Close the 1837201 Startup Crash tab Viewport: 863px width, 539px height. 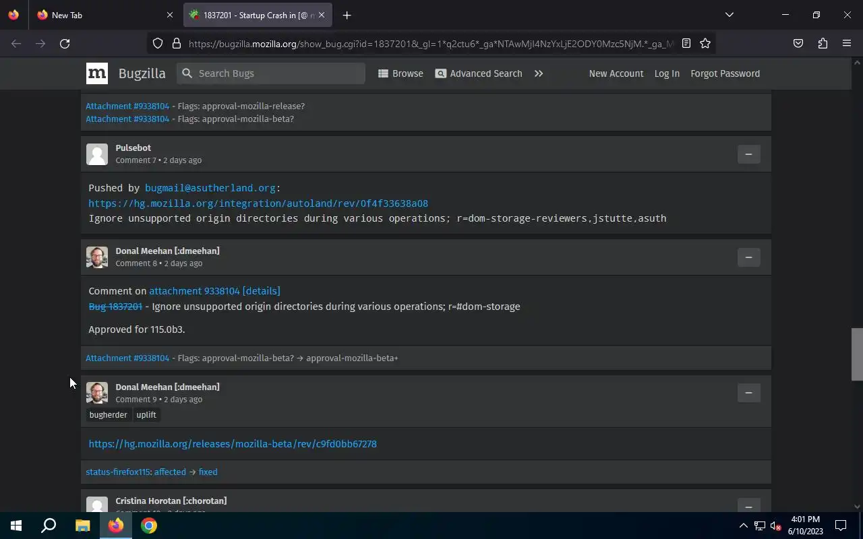coord(322,15)
